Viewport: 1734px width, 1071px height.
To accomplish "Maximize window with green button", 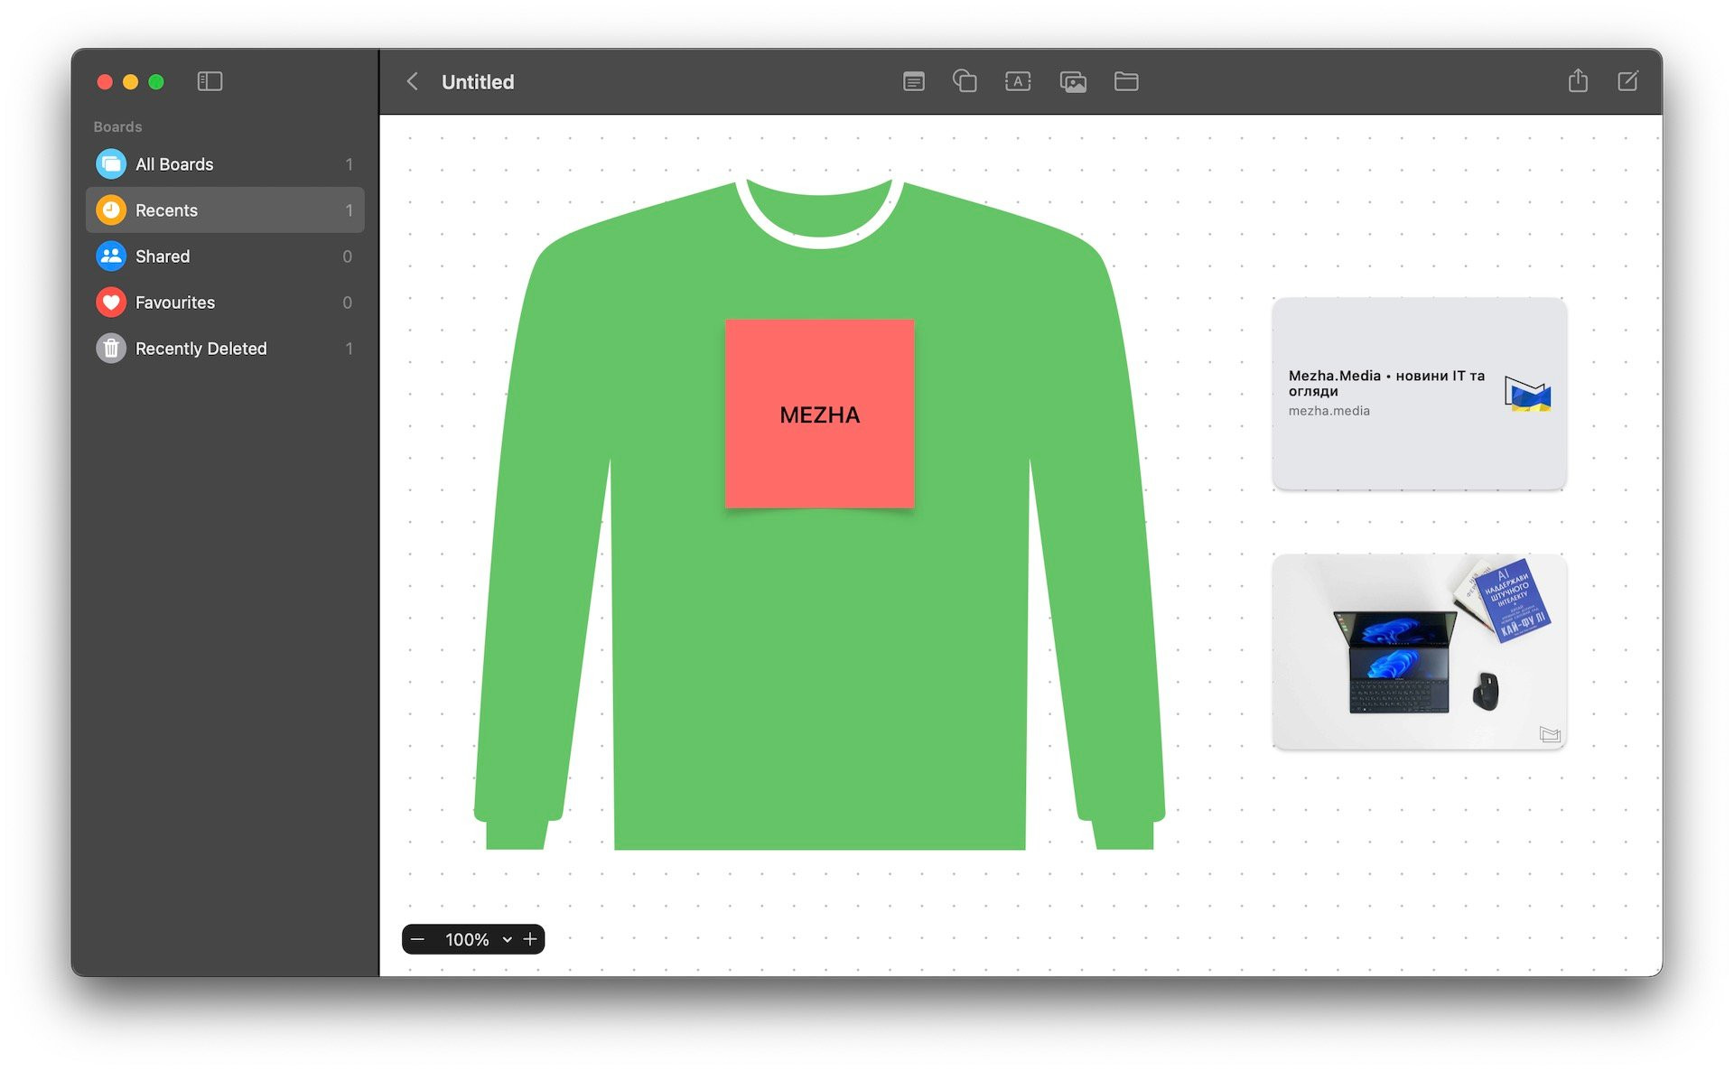I will pos(156,82).
